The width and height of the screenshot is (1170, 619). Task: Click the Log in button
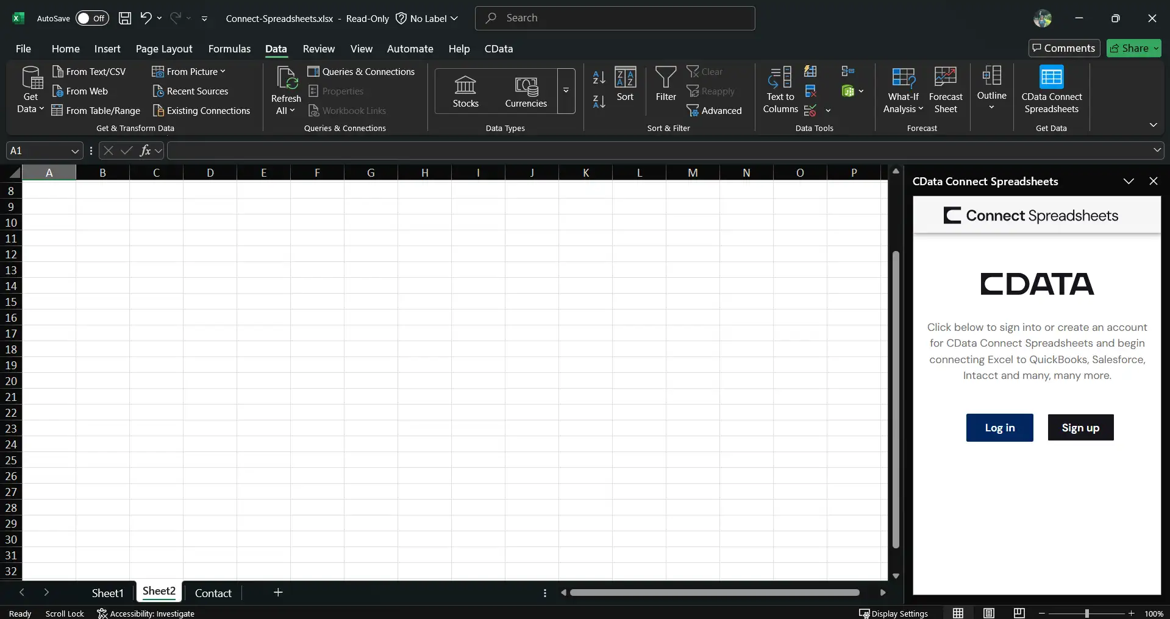[x=999, y=428]
